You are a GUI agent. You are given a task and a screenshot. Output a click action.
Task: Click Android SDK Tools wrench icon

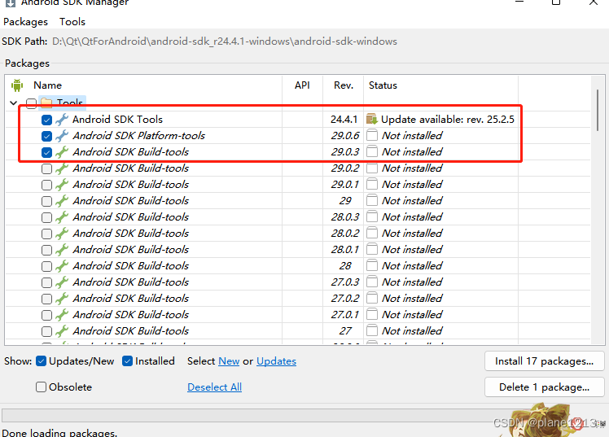click(x=62, y=120)
